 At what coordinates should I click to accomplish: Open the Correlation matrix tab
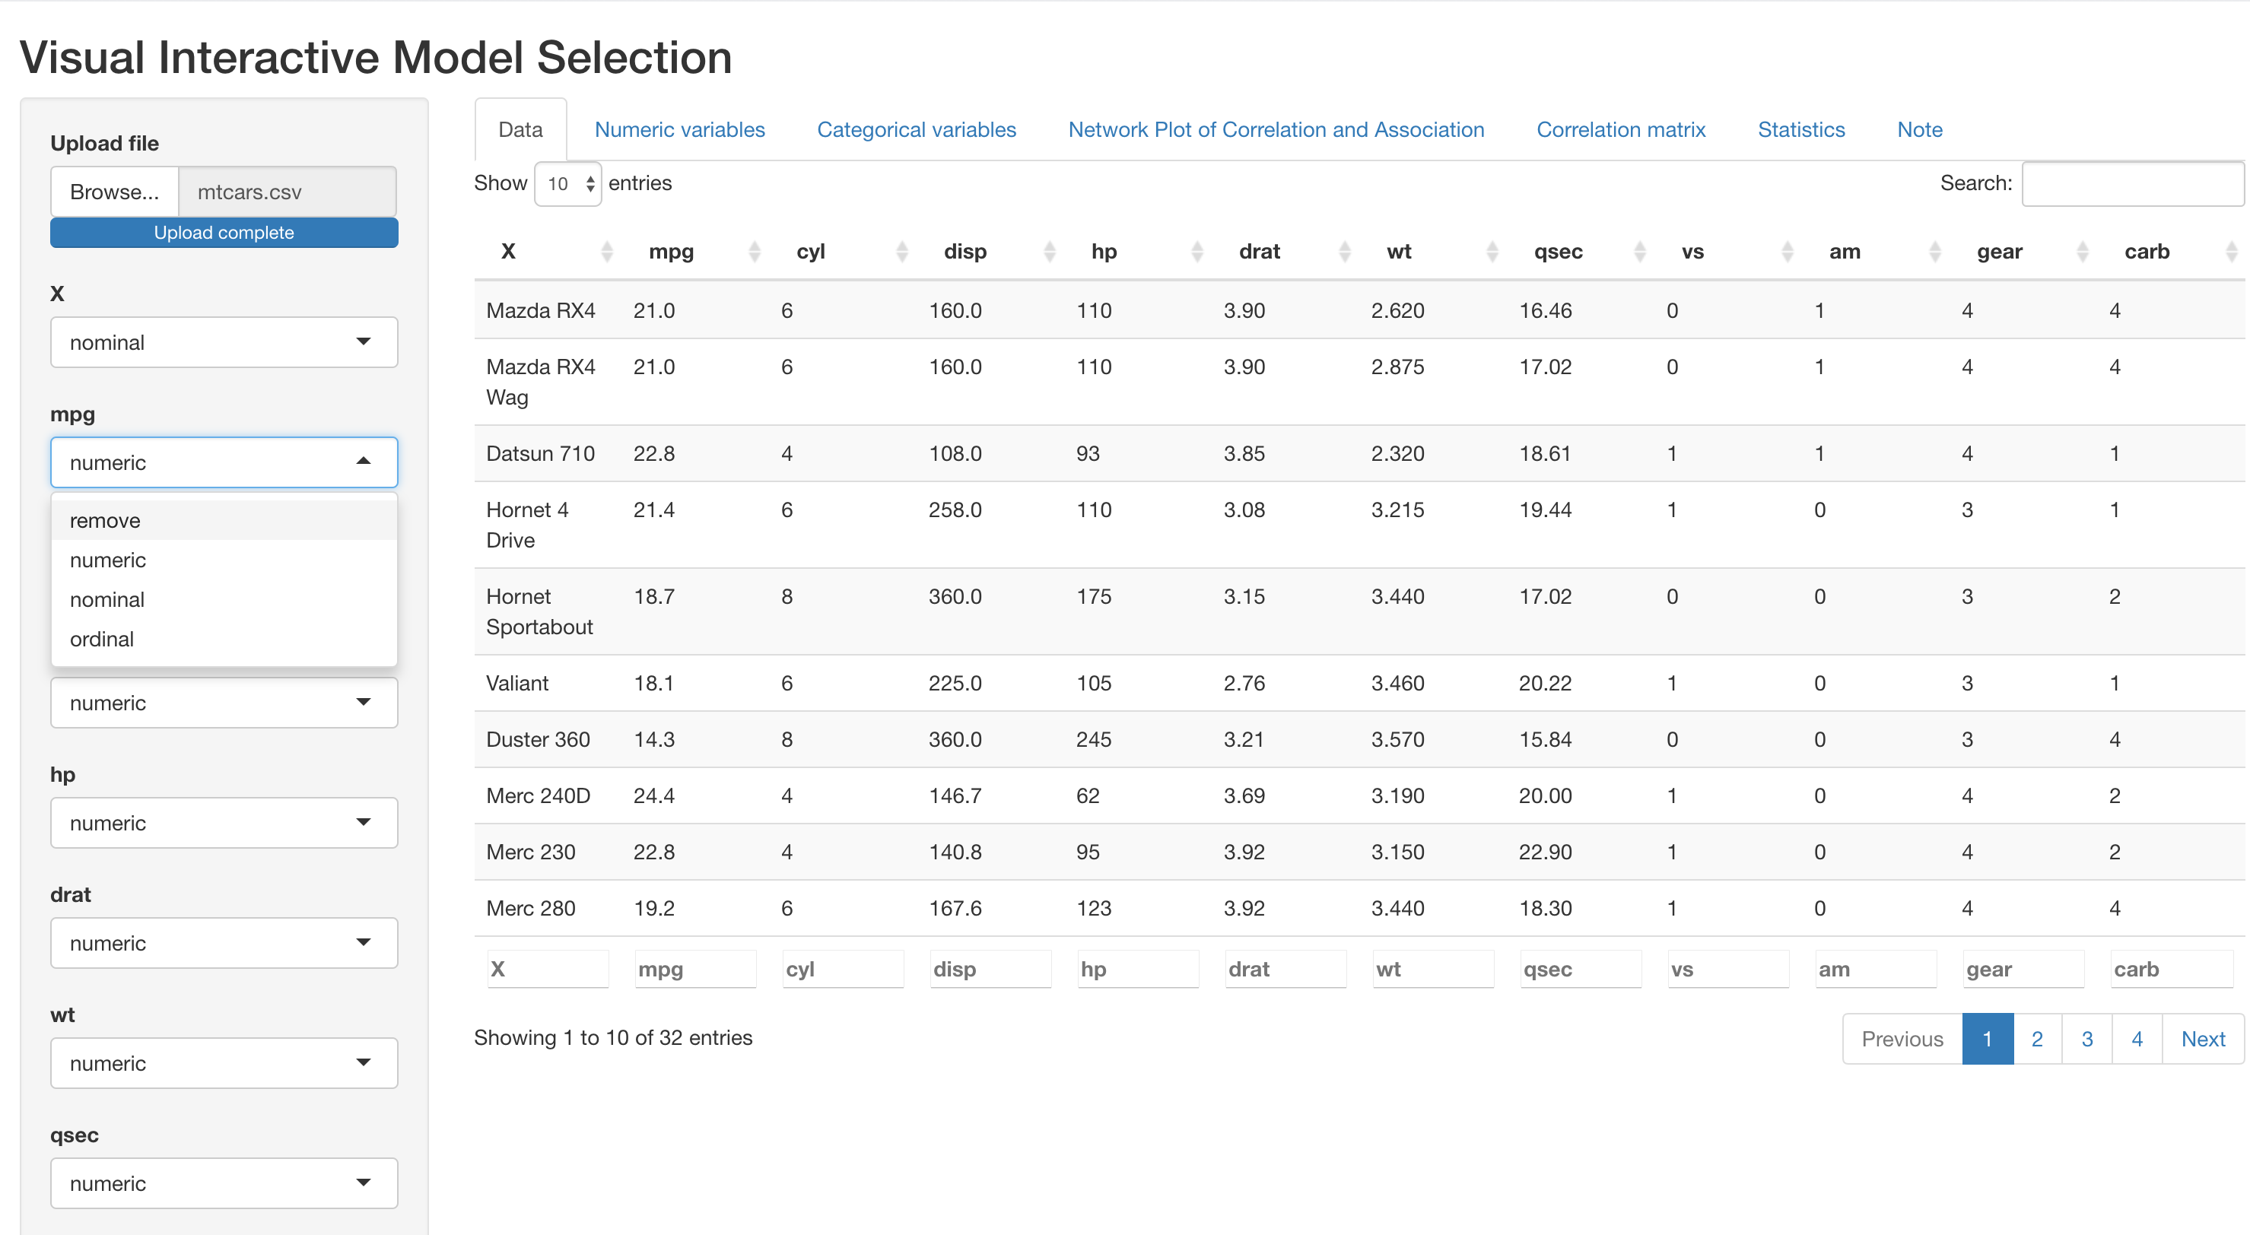(x=1620, y=130)
